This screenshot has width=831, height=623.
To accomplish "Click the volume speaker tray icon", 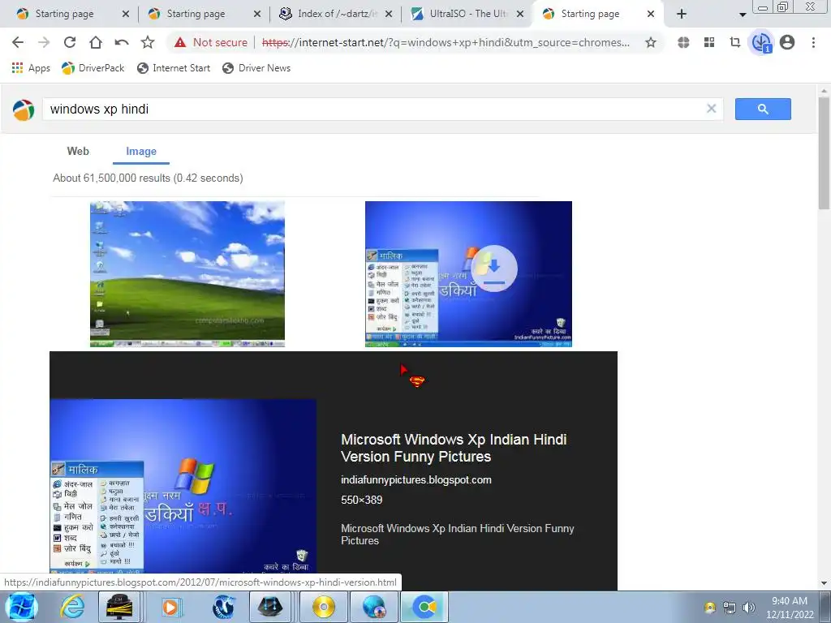I will 748,607.
